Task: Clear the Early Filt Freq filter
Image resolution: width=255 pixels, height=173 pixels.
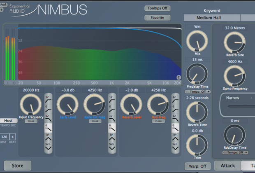Action: tap(95, 121)
